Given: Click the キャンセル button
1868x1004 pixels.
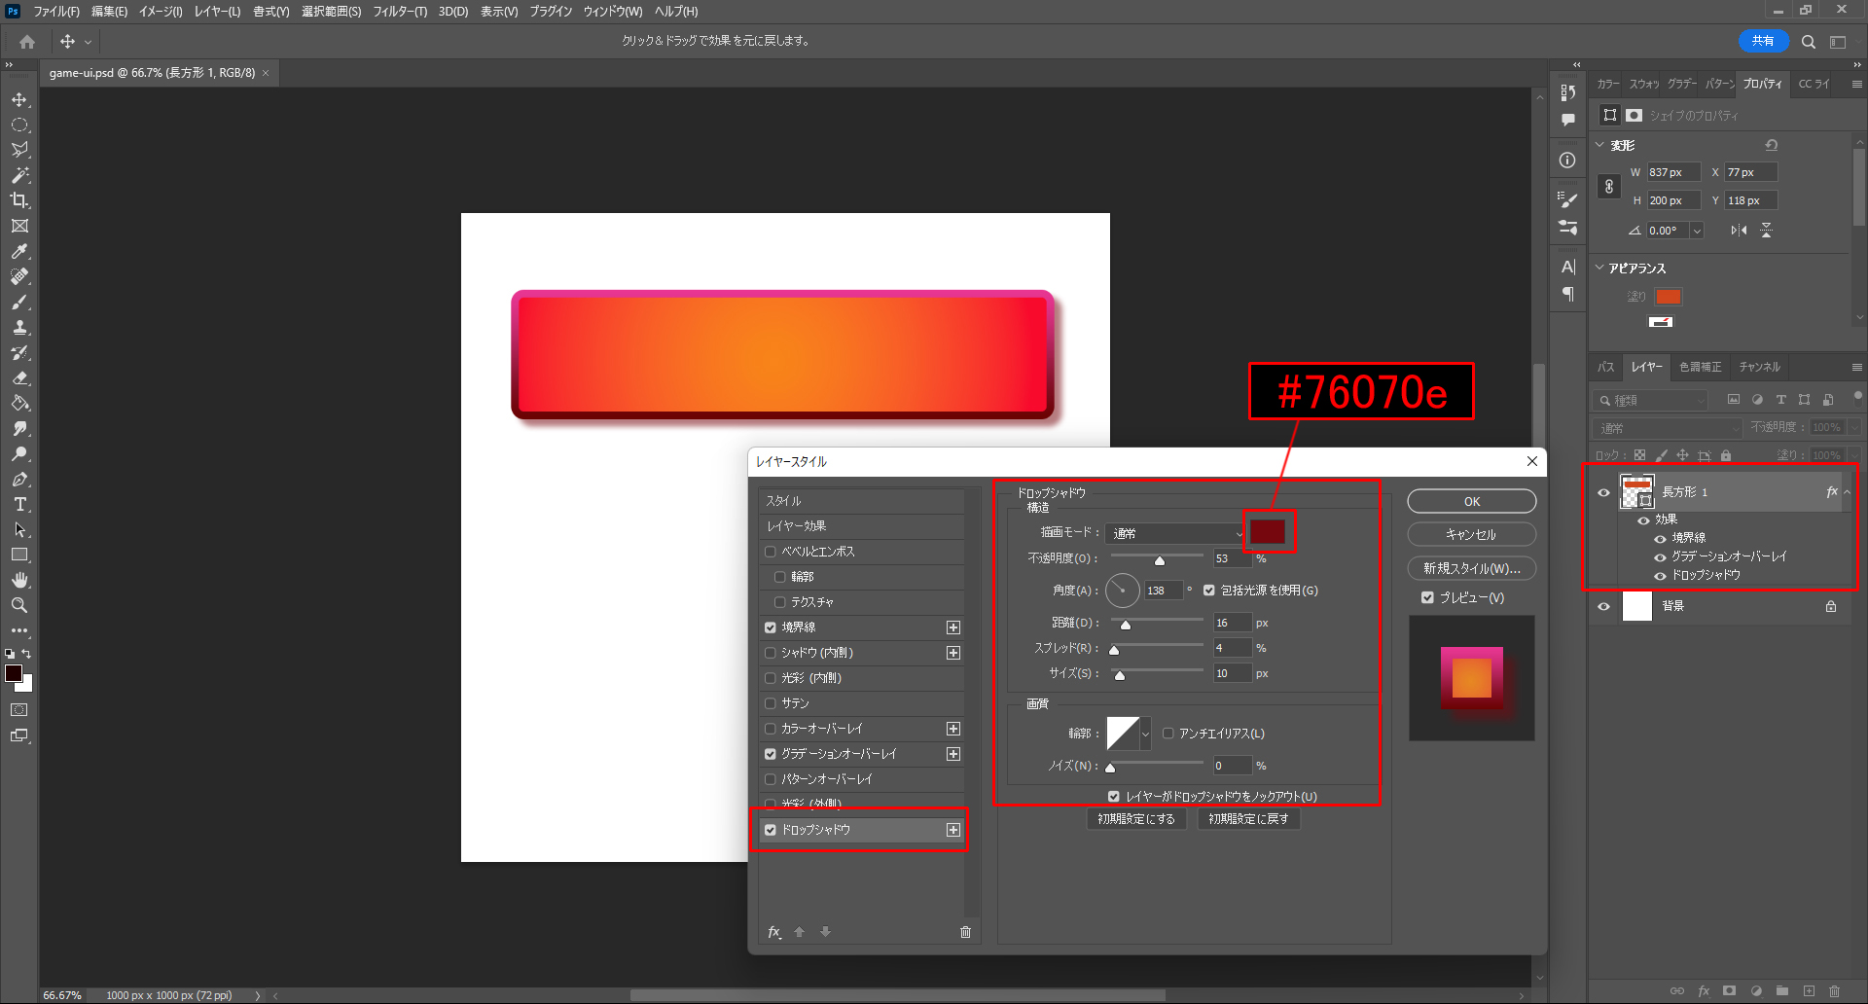Looking at the screenshot, I should (x=1471, y=534).
